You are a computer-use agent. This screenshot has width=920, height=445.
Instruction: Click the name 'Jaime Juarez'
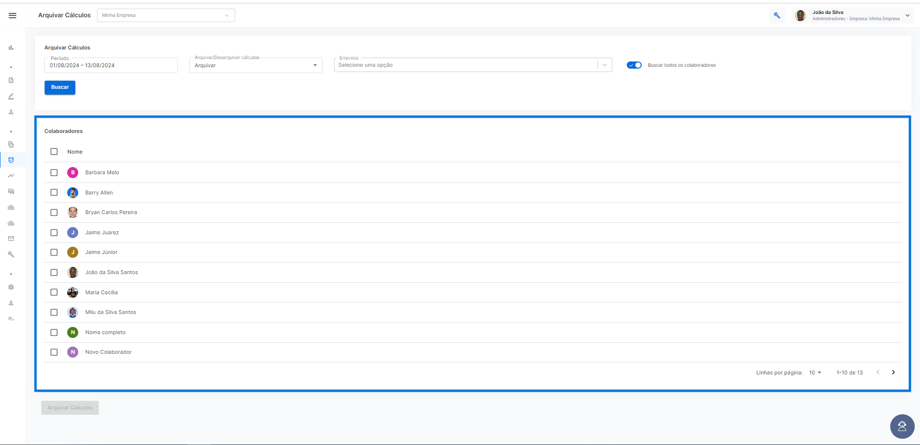(x=102, y=232)
